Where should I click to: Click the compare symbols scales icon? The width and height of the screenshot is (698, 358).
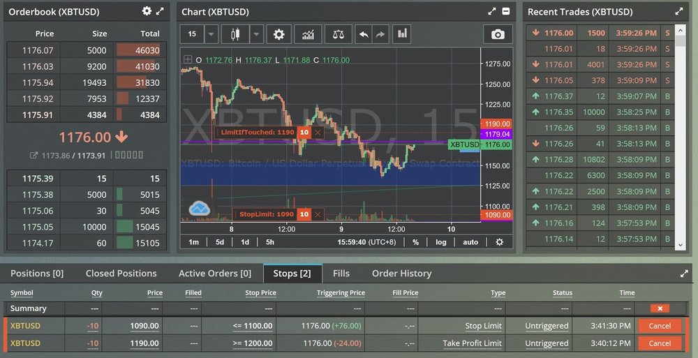pyautogui.click(x=338, y=34)
